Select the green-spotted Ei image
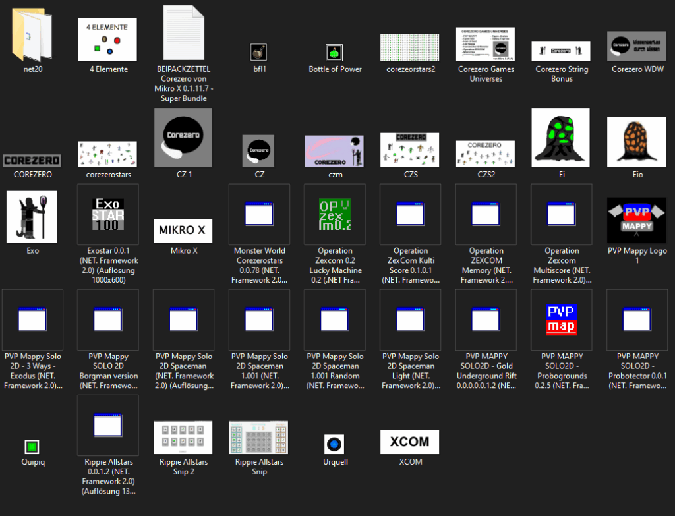Image resolution: width=675 pixels, height=516 pixels. 561,137
